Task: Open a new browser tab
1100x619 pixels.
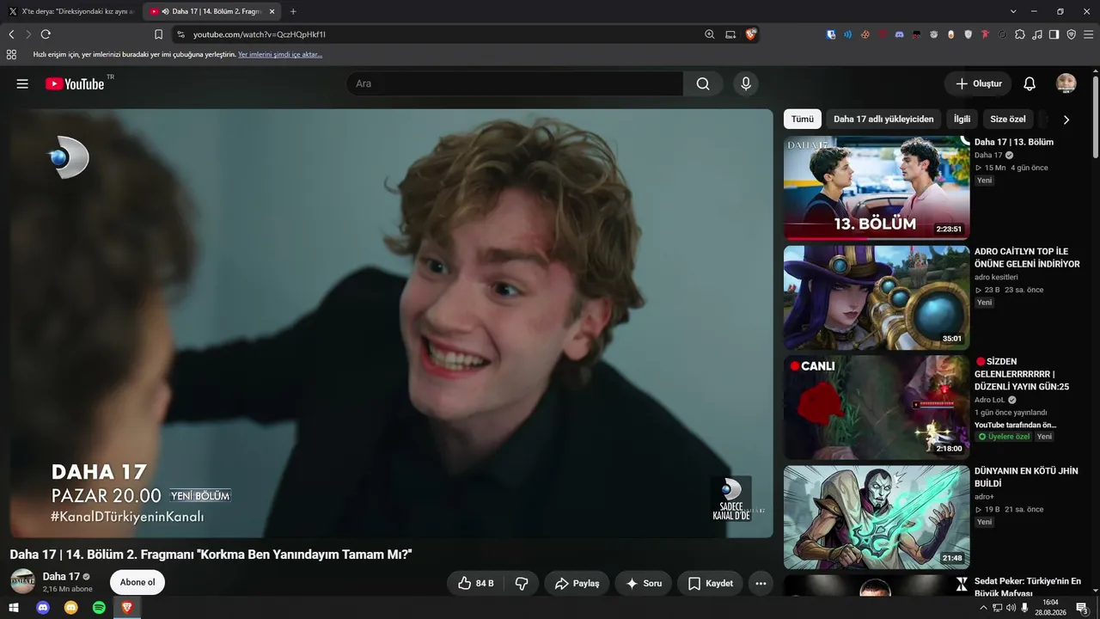Action: click(x=293, y=11)
